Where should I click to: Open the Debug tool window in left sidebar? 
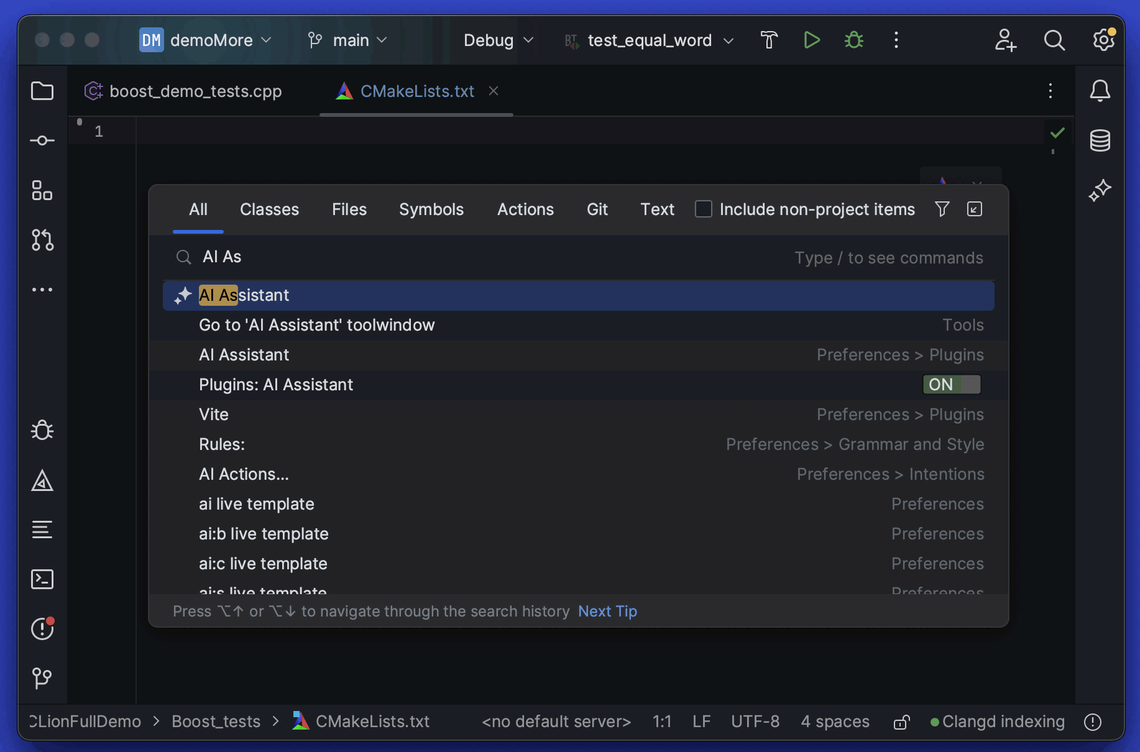tap(42, 430)
